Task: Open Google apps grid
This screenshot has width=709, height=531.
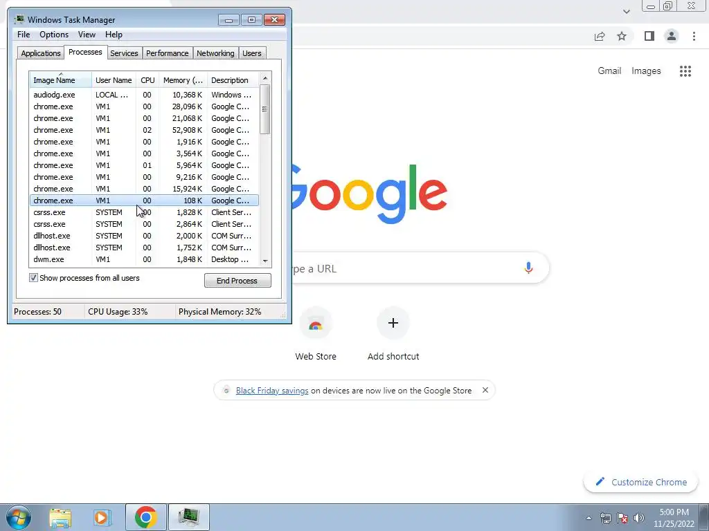Action: pos(685,71)
